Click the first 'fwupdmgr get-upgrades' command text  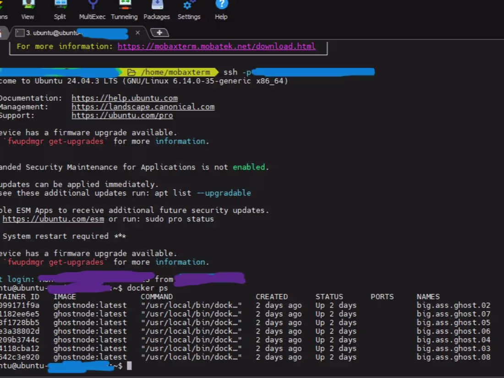coord(55,142)
